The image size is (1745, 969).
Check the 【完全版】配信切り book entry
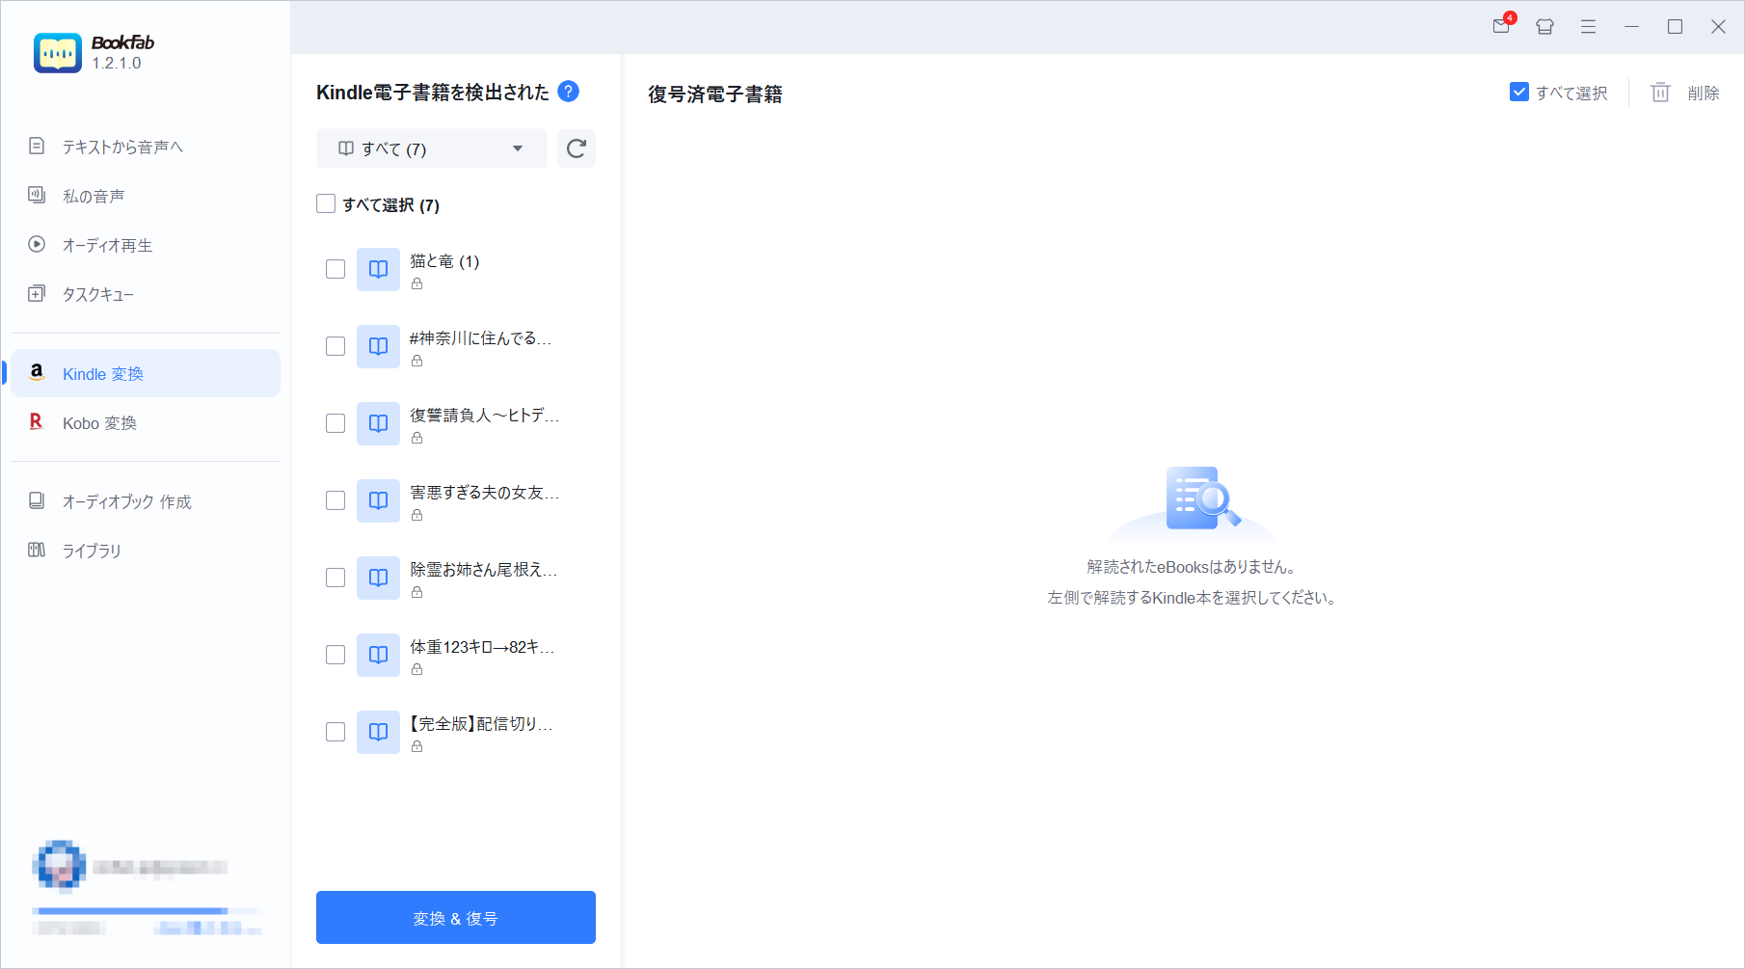(x=335, y=732)
